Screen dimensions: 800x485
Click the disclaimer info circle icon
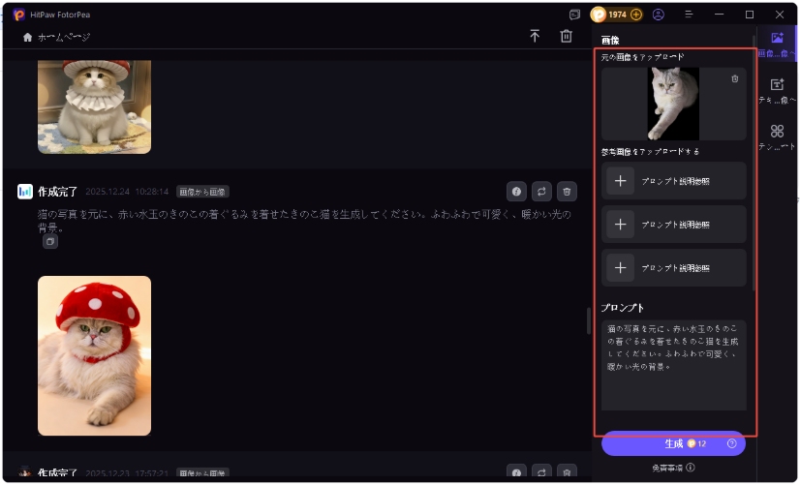point(691,468)
